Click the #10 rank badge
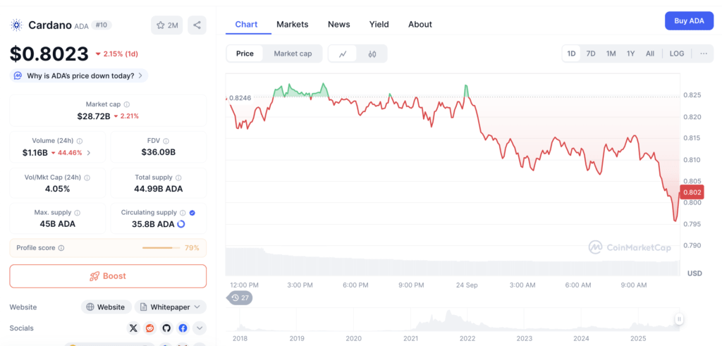Screen dimensions: 722x346 (102, 25)
